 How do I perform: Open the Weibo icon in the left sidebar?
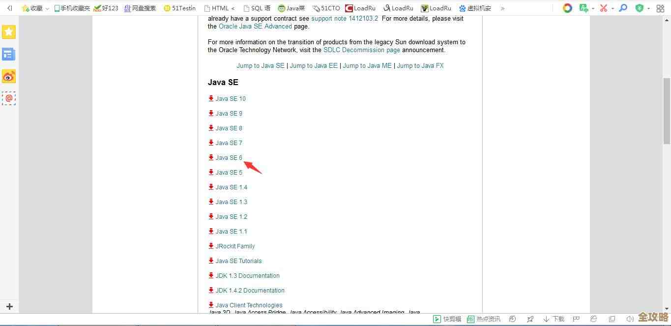coord(8,76)
